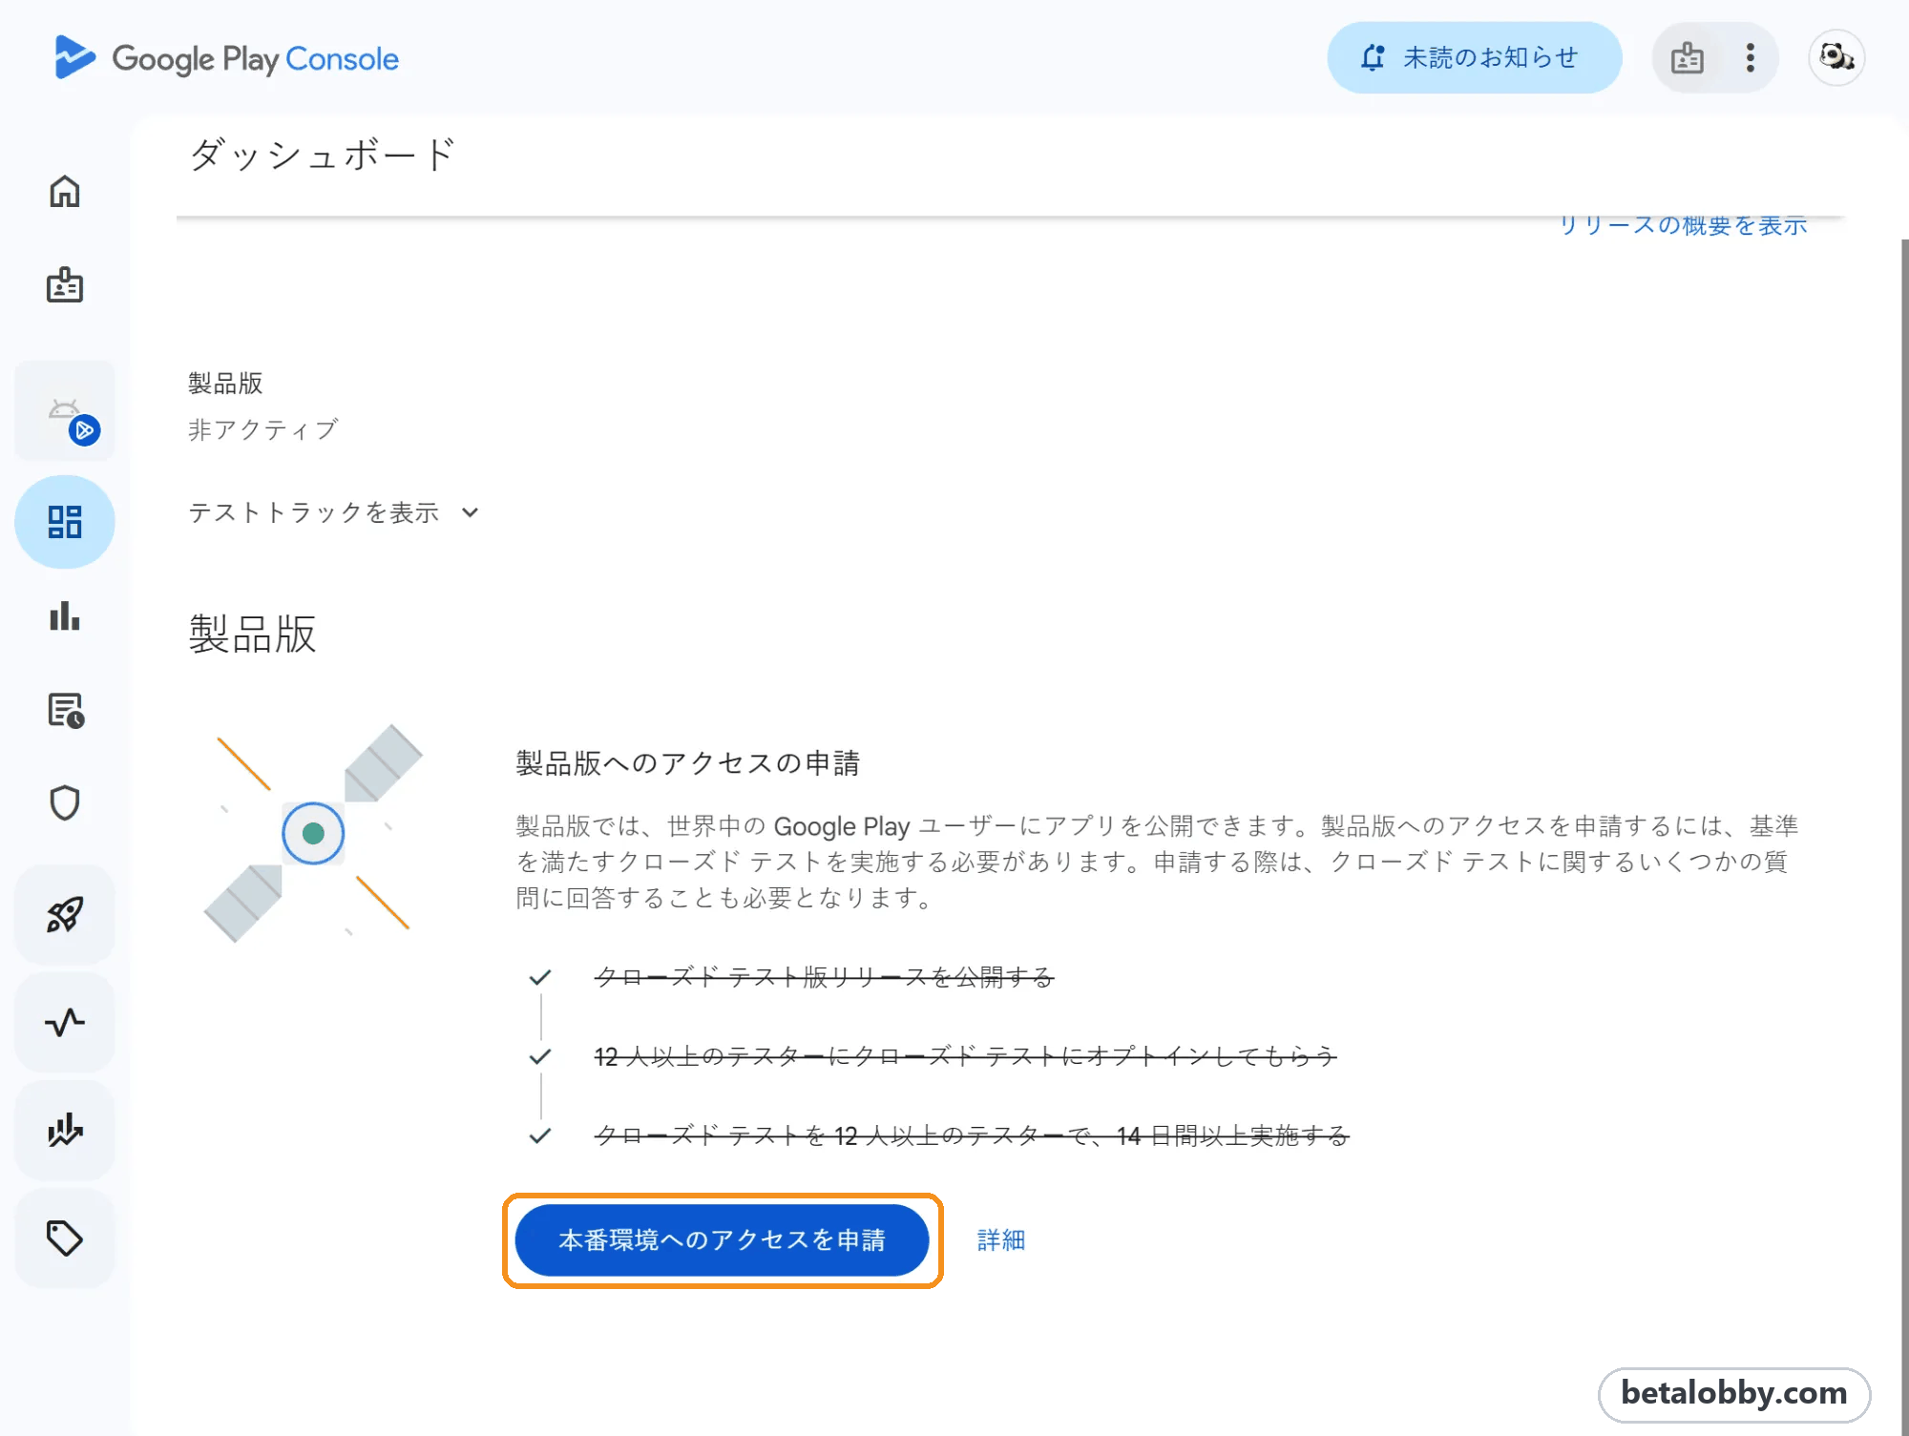Open the Monetize price tag icon
1909x1436 pixels.
click(65, 1238)
